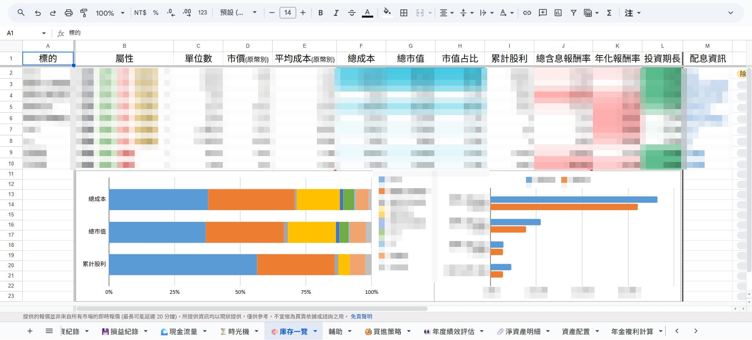Select row header 11
This screenshot has width=752, height=340.
[11, 174]
